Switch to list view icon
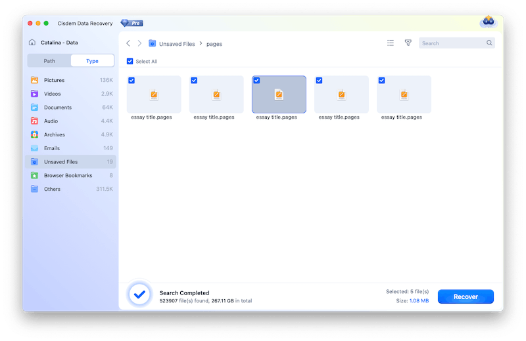 pos(390,43)
